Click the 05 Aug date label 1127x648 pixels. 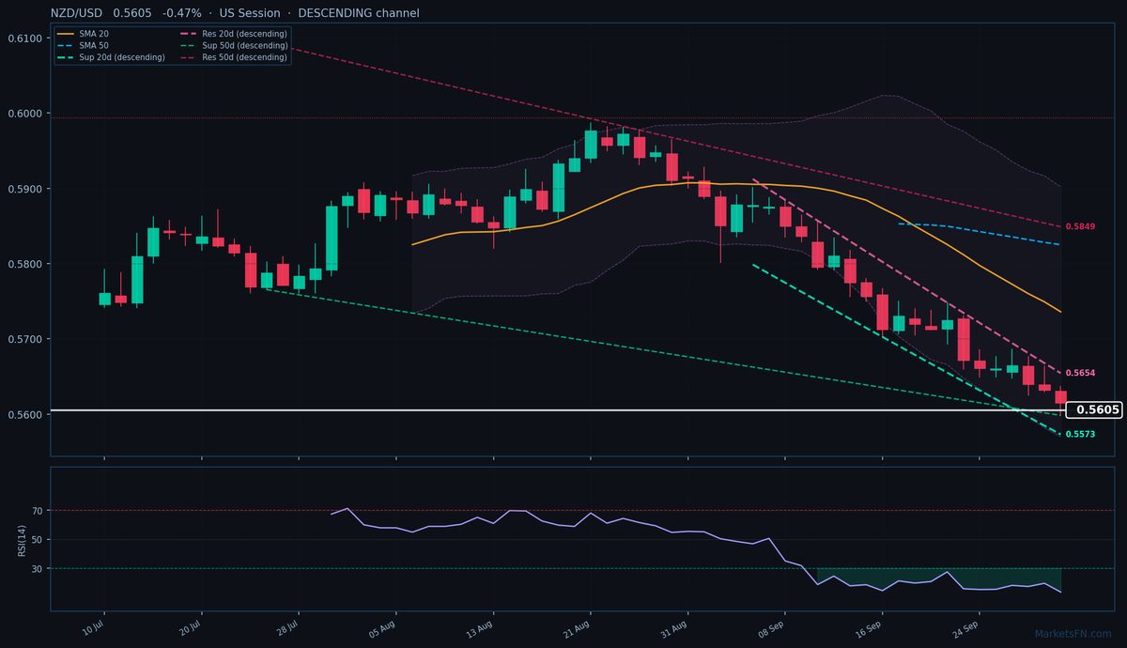(383, 628)
